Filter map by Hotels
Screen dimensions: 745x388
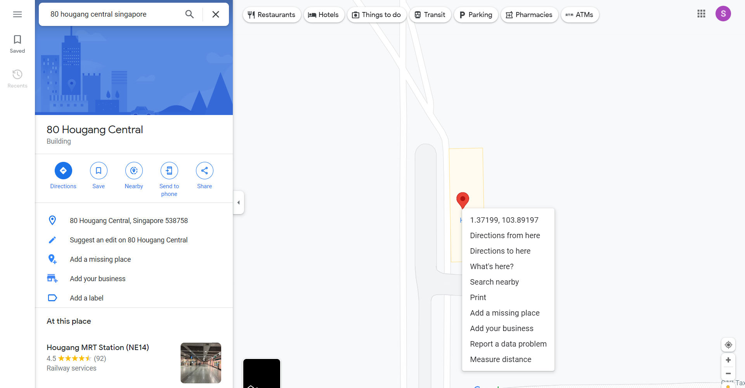coord(324,15)
